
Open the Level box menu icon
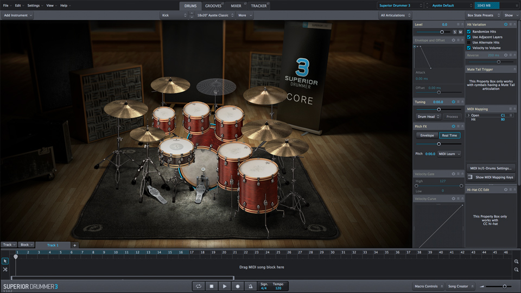point(458,24)
